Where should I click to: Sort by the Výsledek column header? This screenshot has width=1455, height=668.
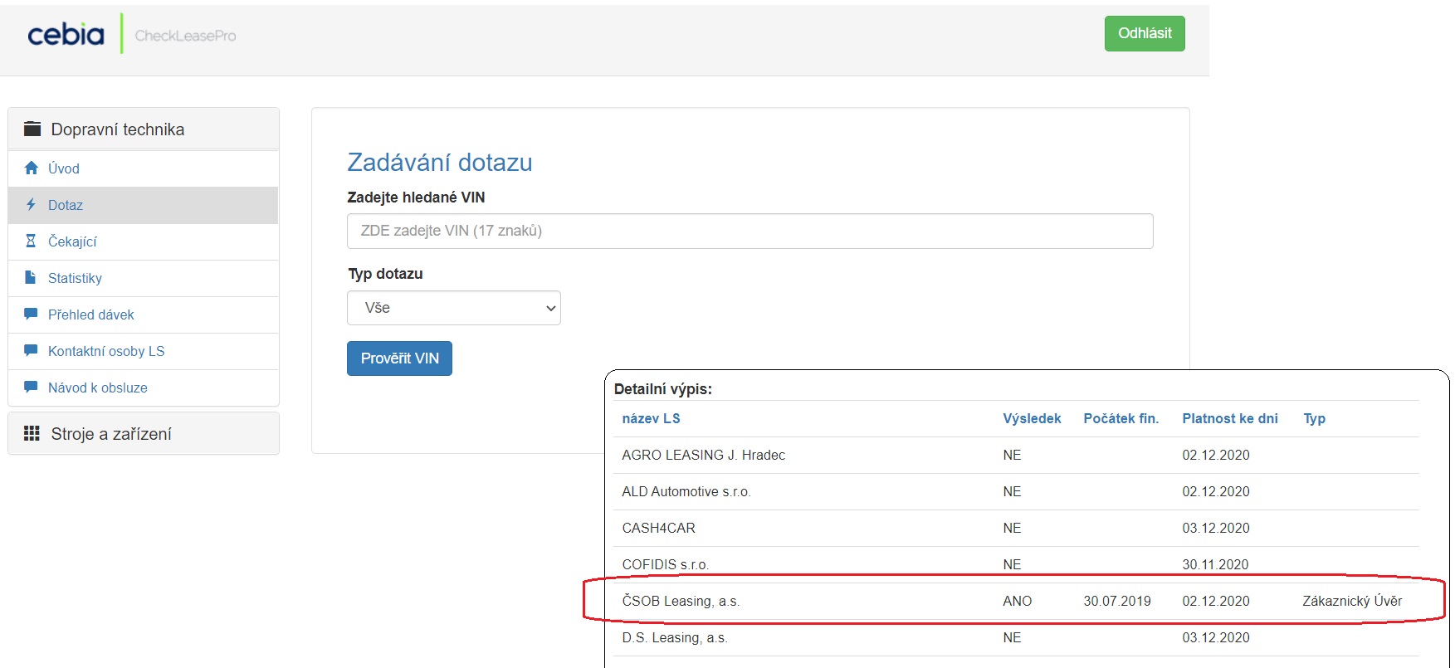pos(1032,418)
